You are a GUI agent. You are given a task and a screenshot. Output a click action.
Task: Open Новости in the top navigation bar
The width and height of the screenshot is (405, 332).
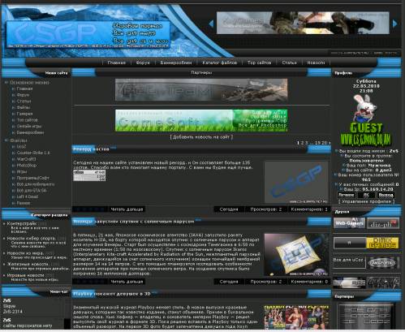pos(316,63)
